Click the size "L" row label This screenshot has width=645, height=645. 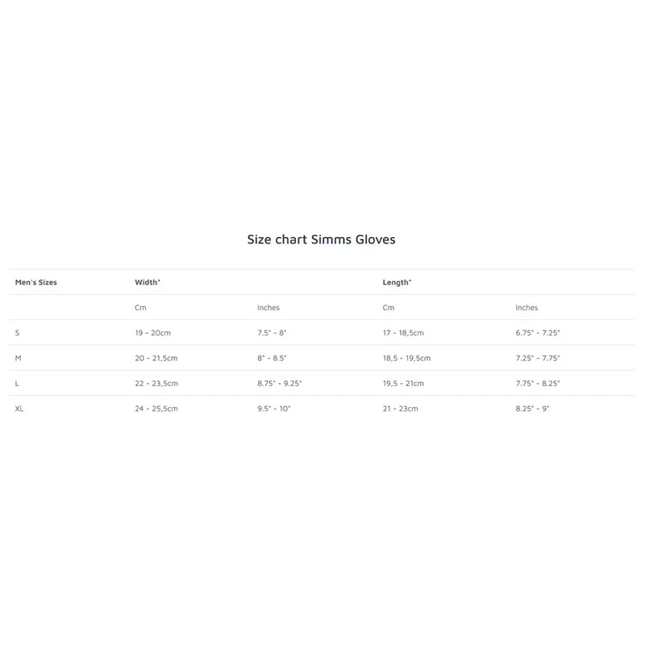coord(17,384)
